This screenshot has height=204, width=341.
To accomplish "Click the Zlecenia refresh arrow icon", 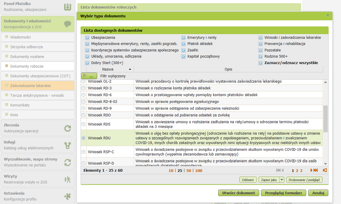I will pyautogui.click(x=67, y=128).
